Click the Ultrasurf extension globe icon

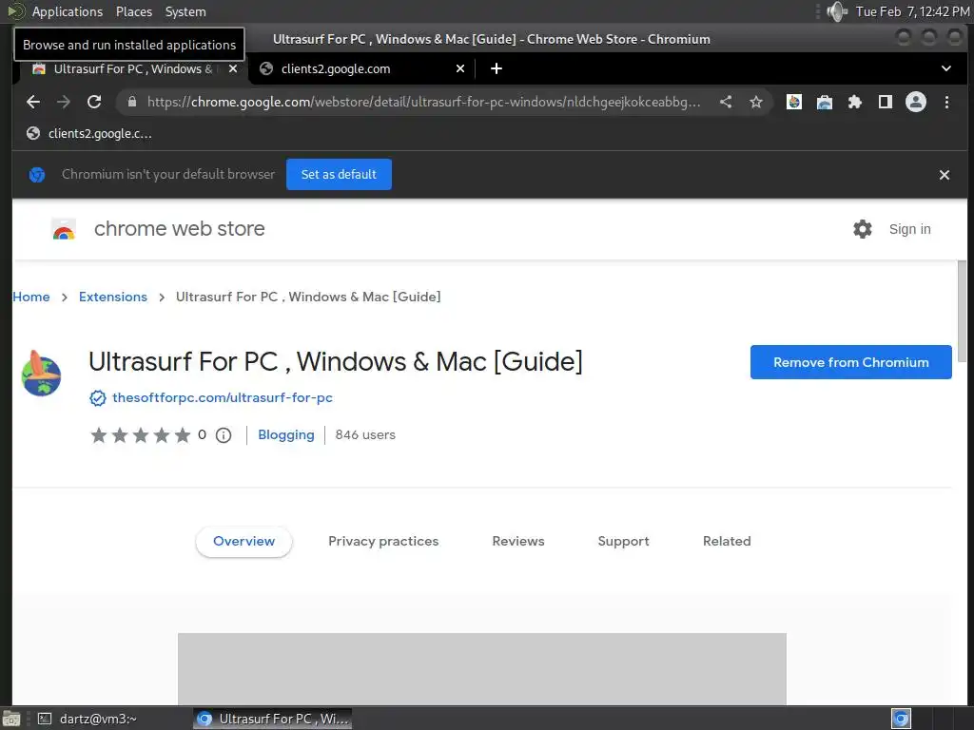coord(41,373)
